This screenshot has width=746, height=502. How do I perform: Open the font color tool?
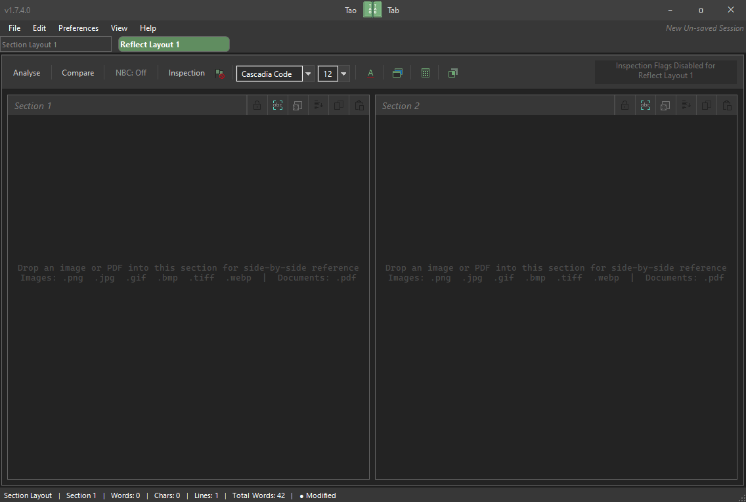[x=370, y=74]
